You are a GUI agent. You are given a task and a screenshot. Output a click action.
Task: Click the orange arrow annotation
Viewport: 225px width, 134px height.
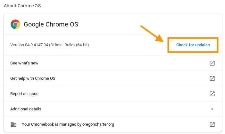152,34
